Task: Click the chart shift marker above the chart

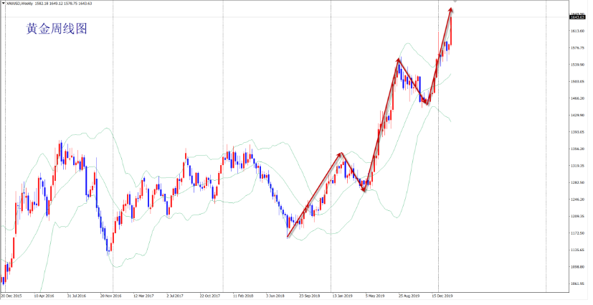Action: [x=454, y=1]
